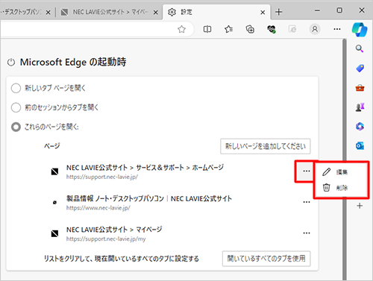
Task: Open split screen view icon
Action: [207, 29]
